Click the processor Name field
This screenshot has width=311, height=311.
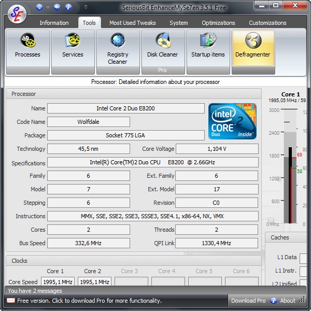pos(125,108)
